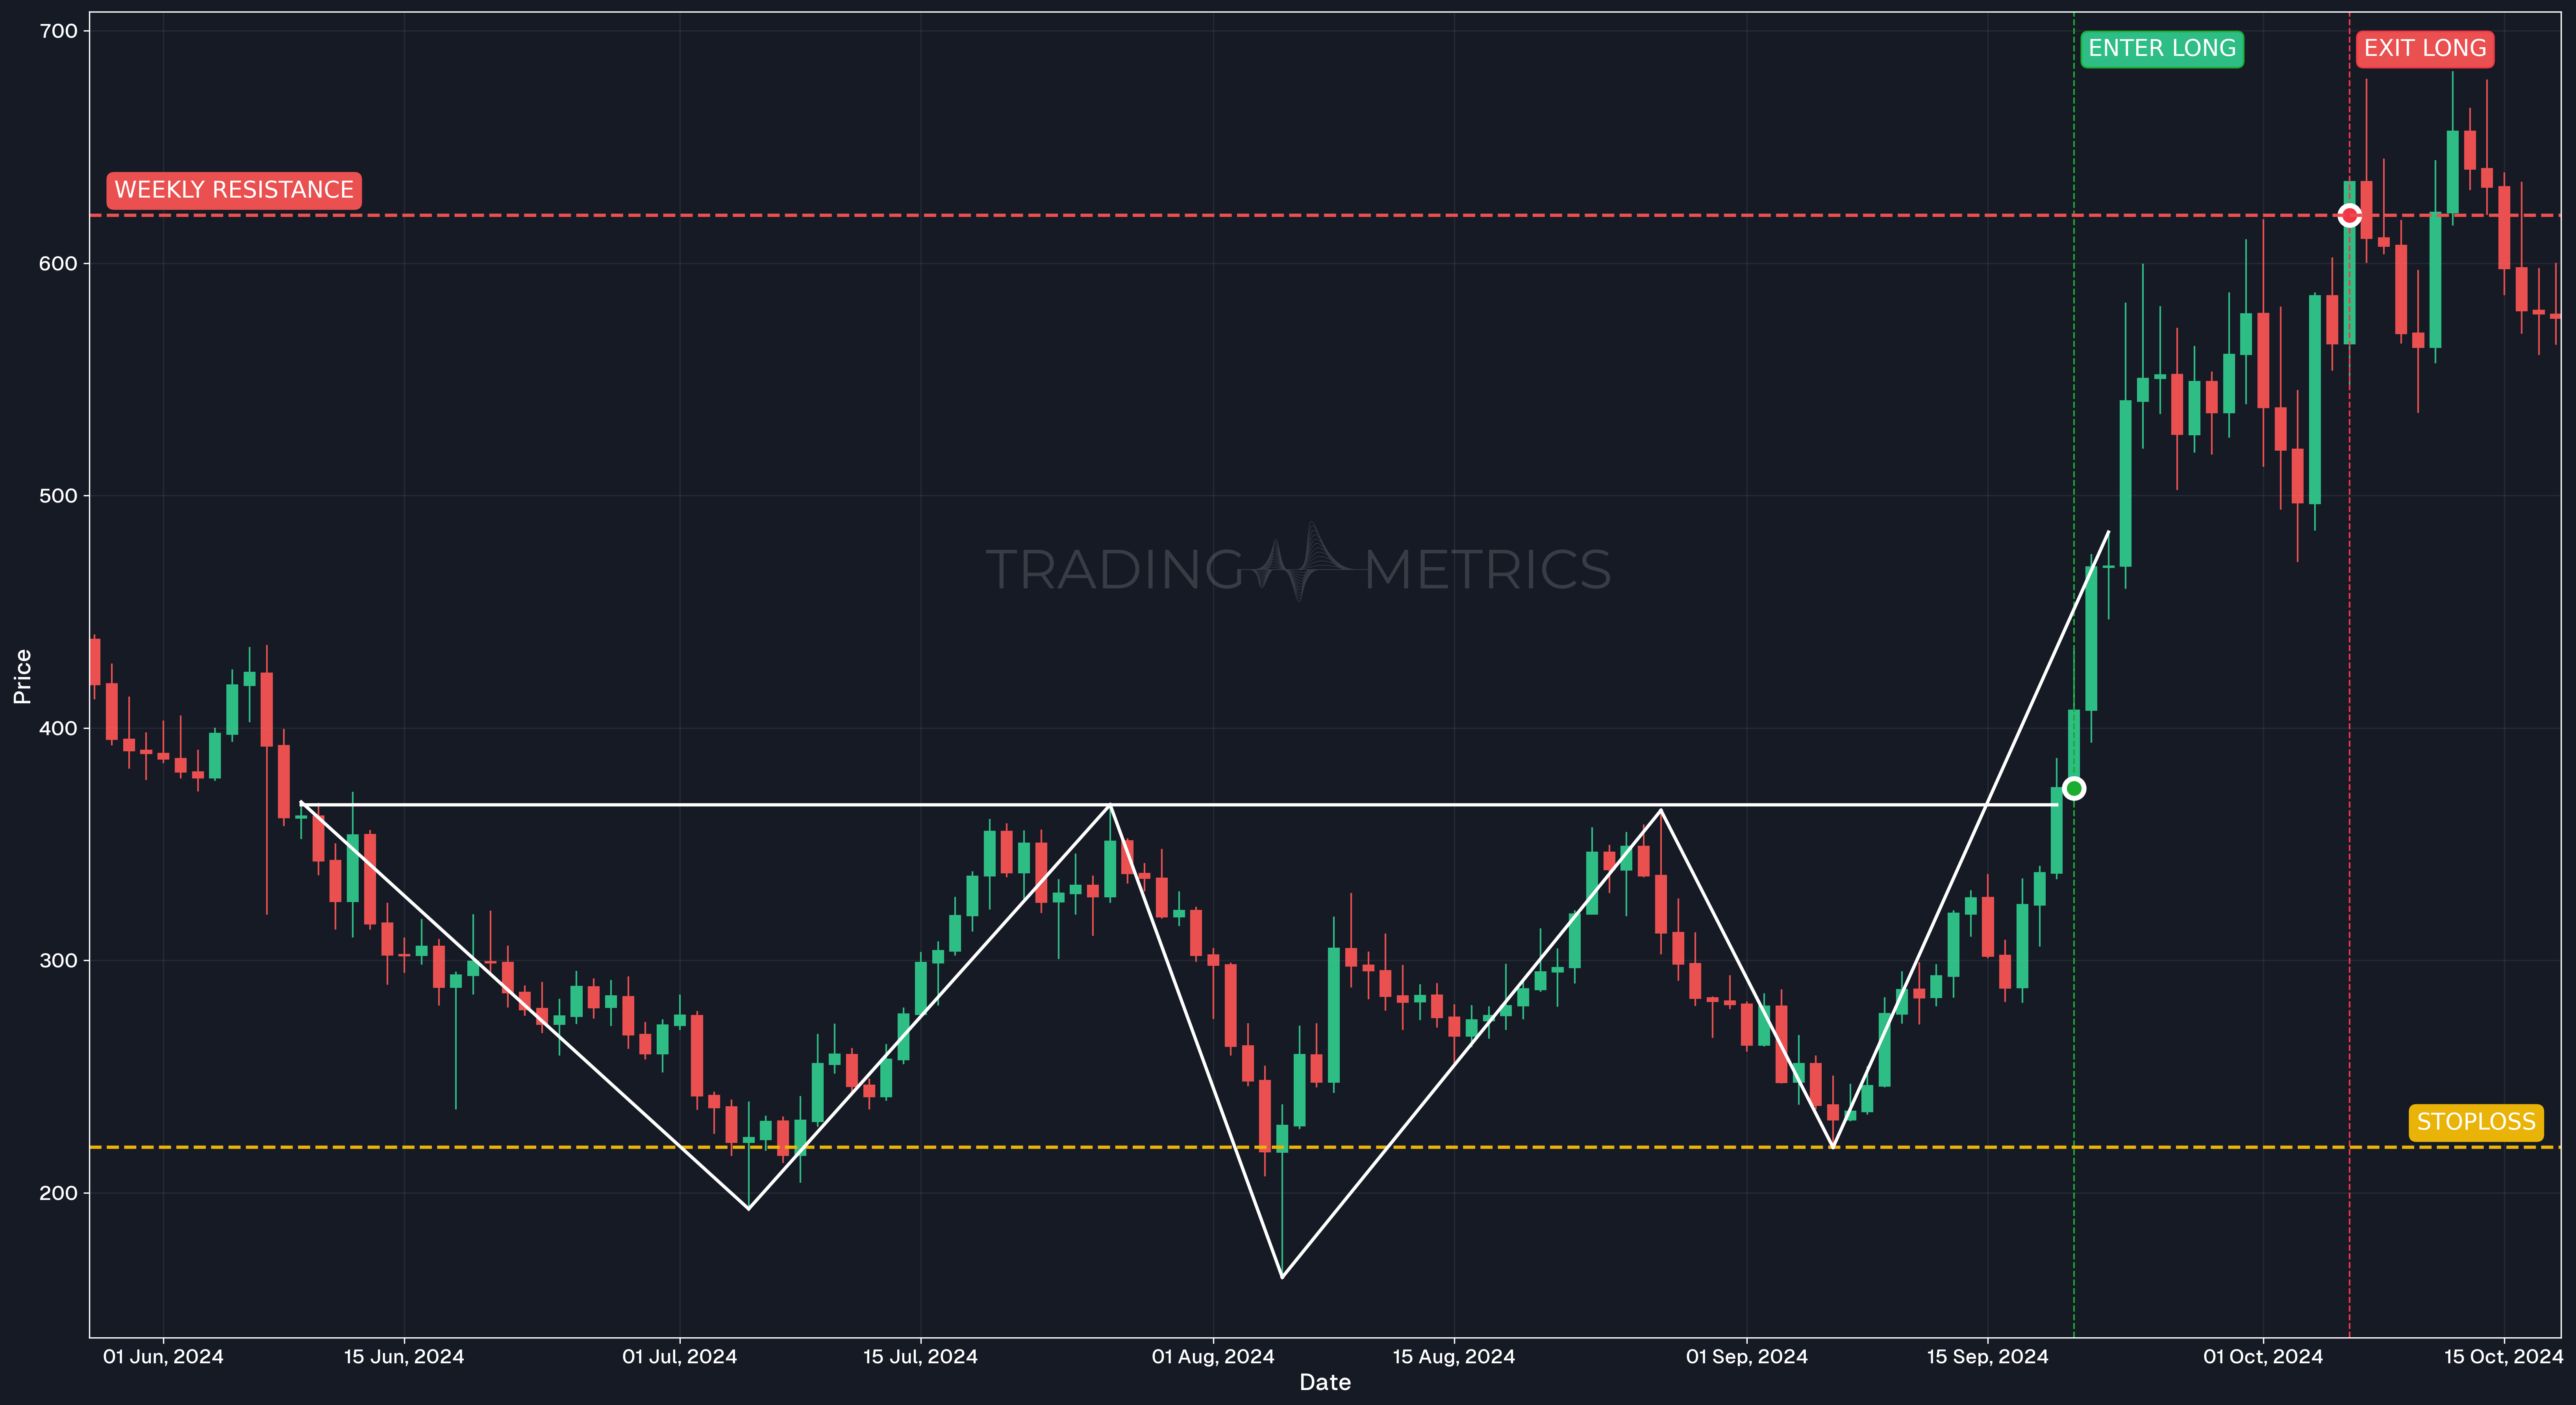The image size is (2576, 1405).
Task: Click the green entry point marker
Action: tap(2074, 788)
